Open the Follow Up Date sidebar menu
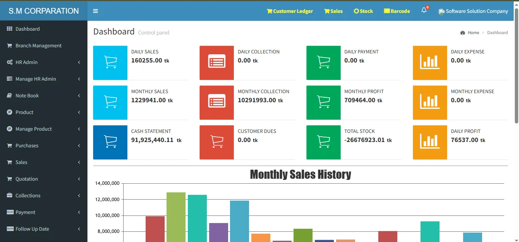The width and height of the screenshot is (519, 242). [44, 229]
